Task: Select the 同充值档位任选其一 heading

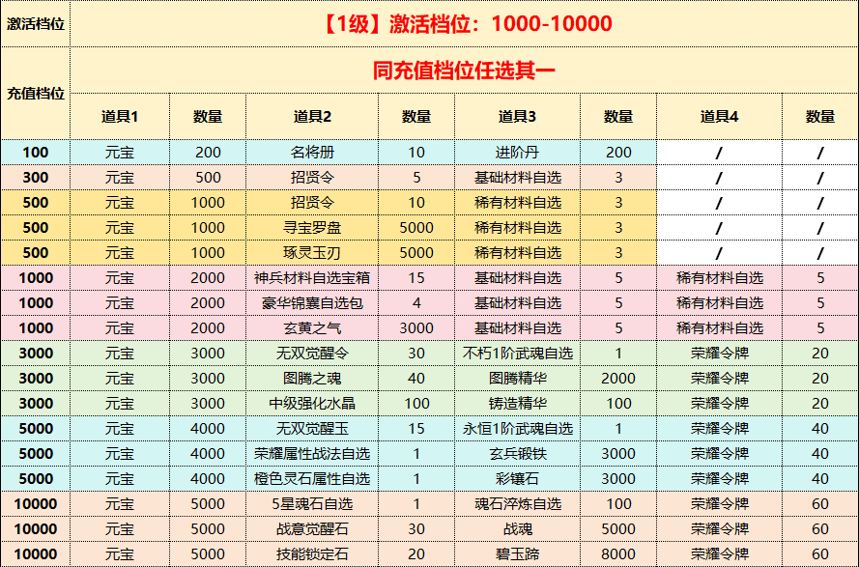Action: 465,71
